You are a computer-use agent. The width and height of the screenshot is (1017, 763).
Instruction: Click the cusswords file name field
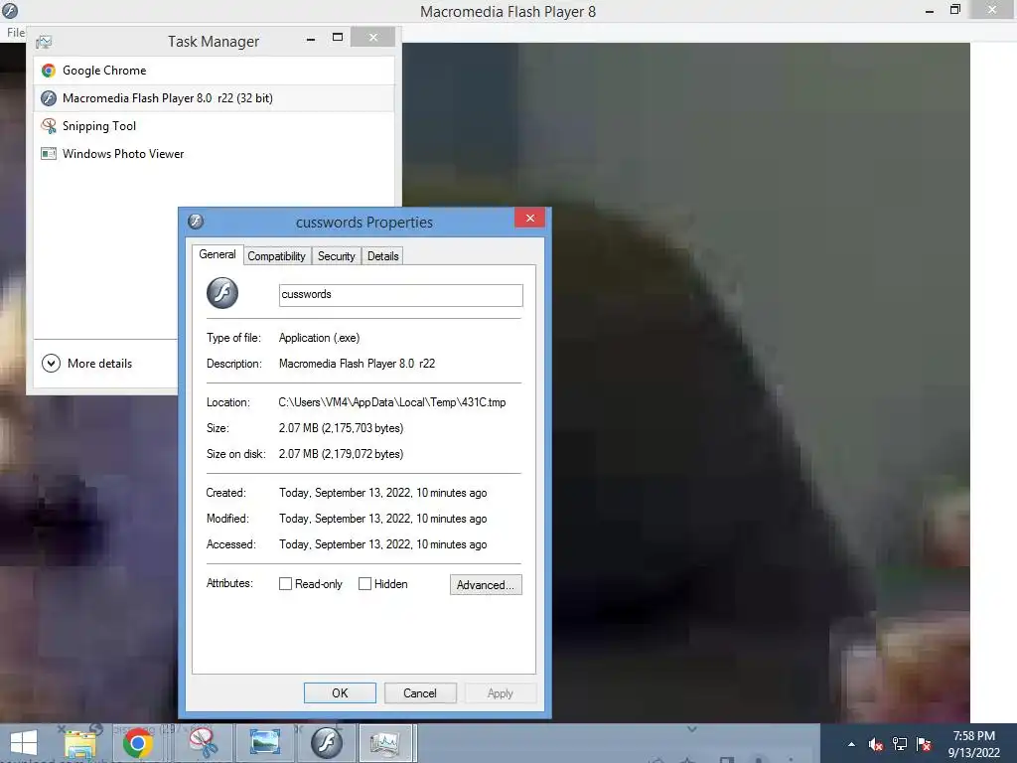click(x=401, y=294)
